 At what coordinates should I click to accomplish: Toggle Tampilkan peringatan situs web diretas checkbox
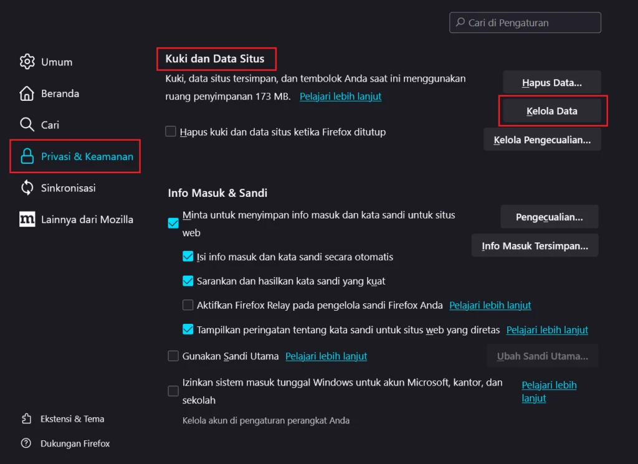click(188, 329)
